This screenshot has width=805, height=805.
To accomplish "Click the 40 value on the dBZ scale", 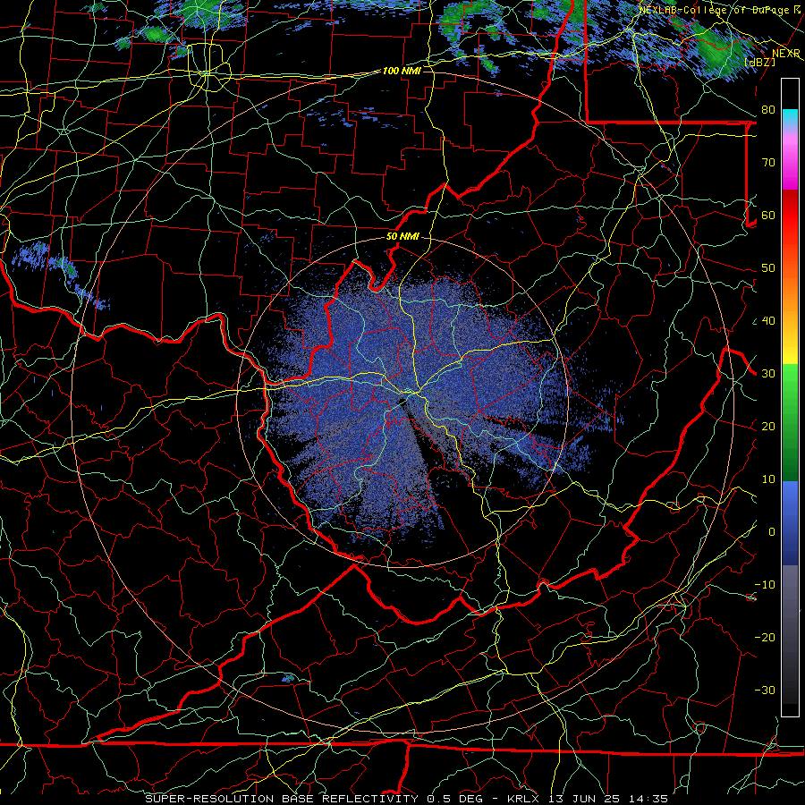I will click(x=768, y=321).
